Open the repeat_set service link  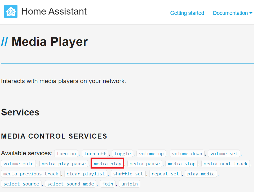(165, 174)
